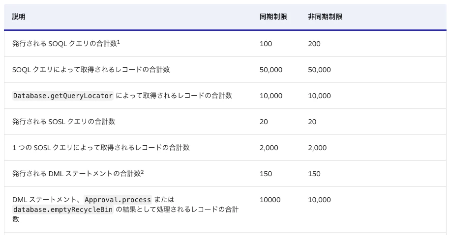Click the 非同期制限 column header
The width and height of the screenshot is (449, 235).
tap(325, 17)
